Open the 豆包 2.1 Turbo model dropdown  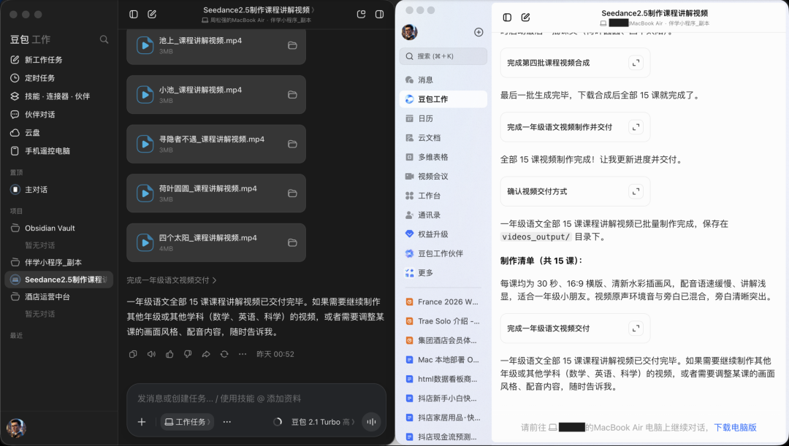point(323,422)
